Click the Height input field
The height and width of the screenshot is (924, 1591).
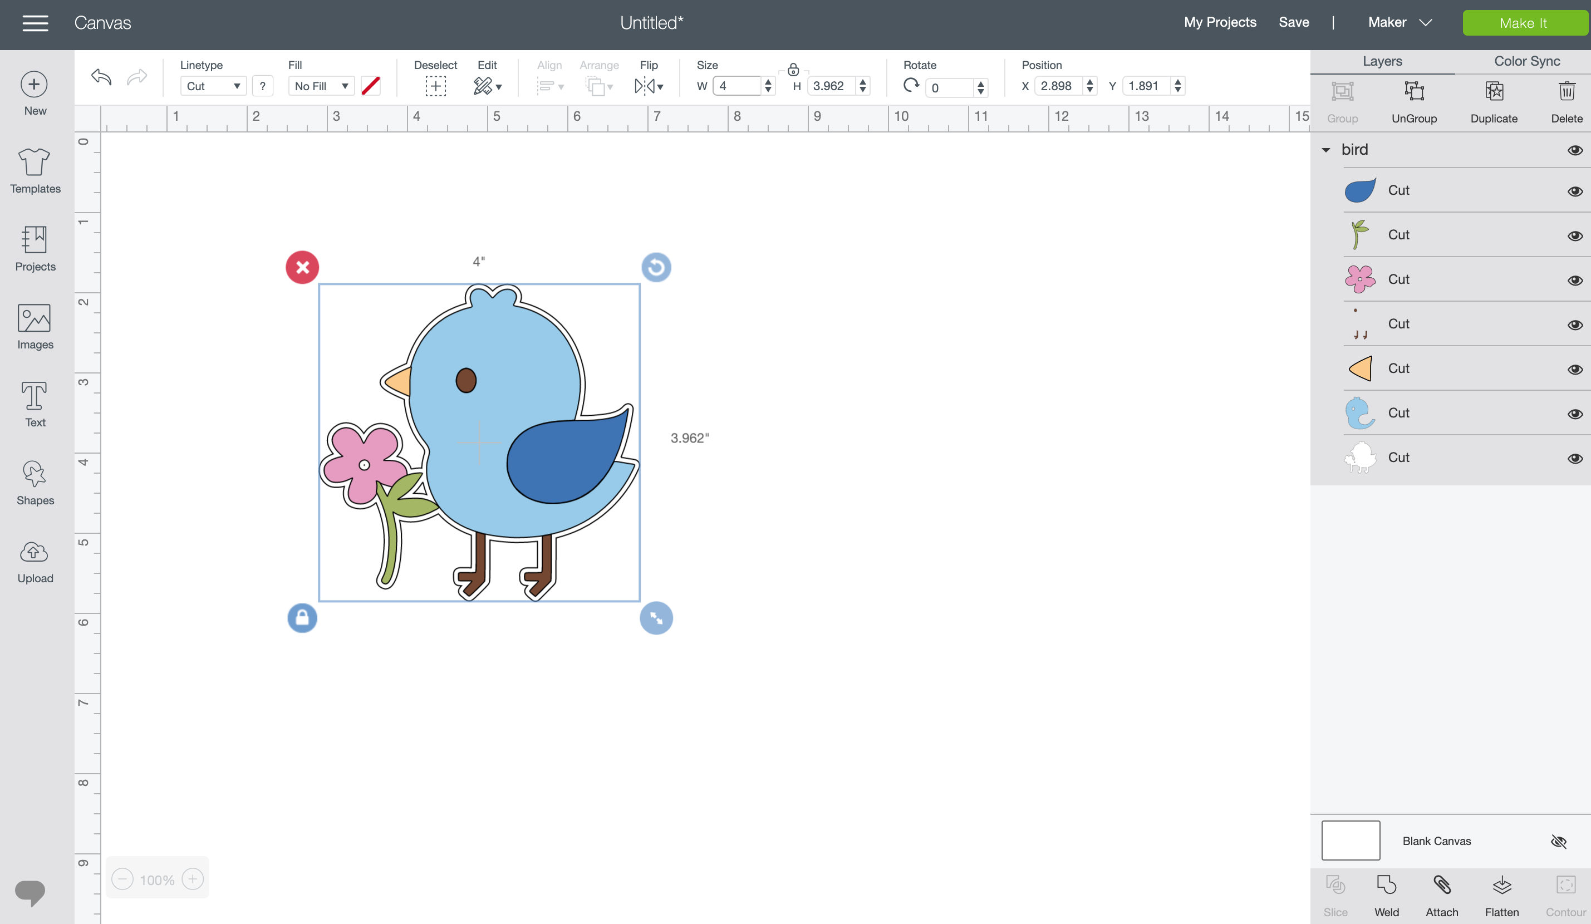(832, 86)
